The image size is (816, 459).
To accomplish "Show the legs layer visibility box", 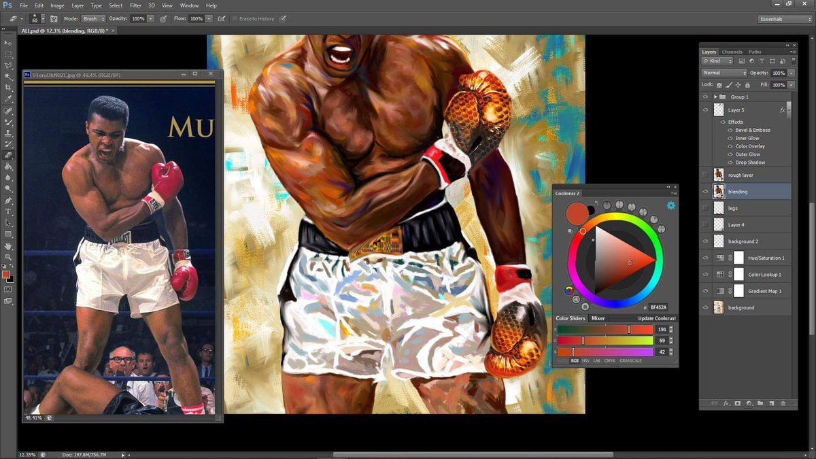I will (705, 208).
